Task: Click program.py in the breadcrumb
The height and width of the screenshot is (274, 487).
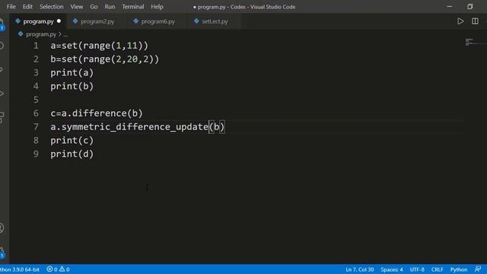Action: pos(41,34)
